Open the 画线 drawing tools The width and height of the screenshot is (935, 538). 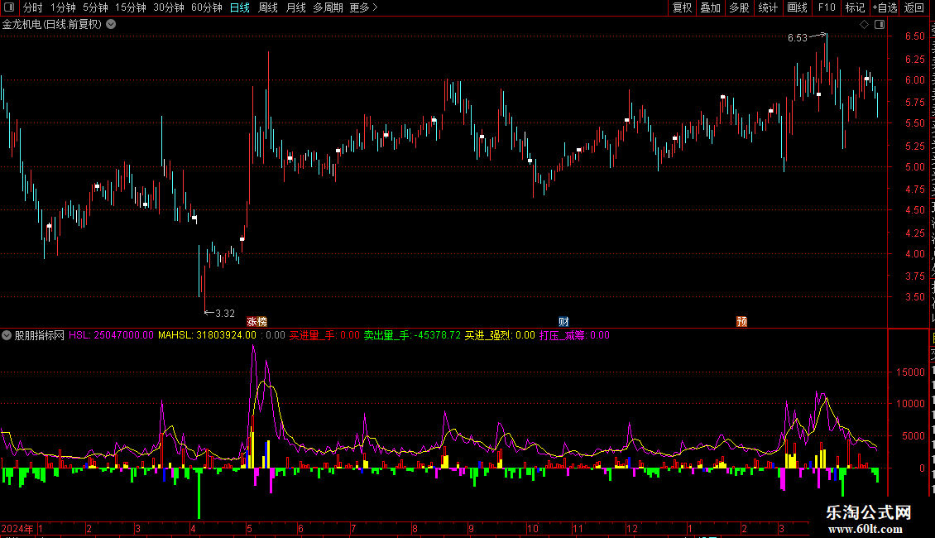click(798, 7)
